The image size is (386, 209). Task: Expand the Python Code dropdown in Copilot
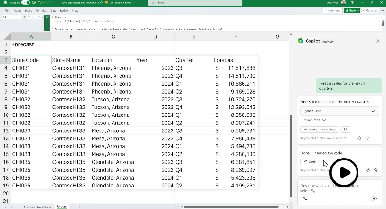click(x=339, y=111)
